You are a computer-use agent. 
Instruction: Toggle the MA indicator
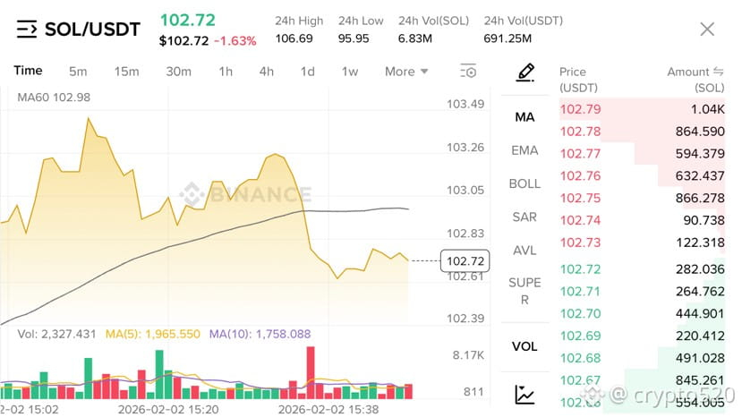coord(525,117)
